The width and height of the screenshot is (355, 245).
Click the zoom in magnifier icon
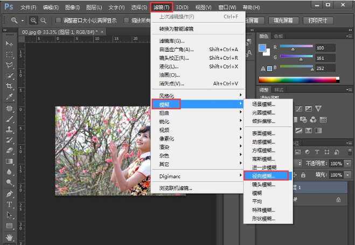tap(33, 20)
